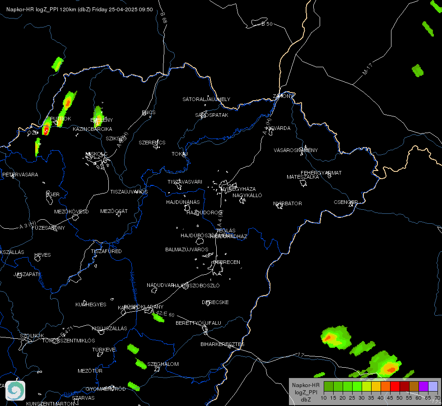The width and height of the screenshot is (442, 406).
Task: Click the FEHÉRGYARMAT label
Action: tap(321, 173)
